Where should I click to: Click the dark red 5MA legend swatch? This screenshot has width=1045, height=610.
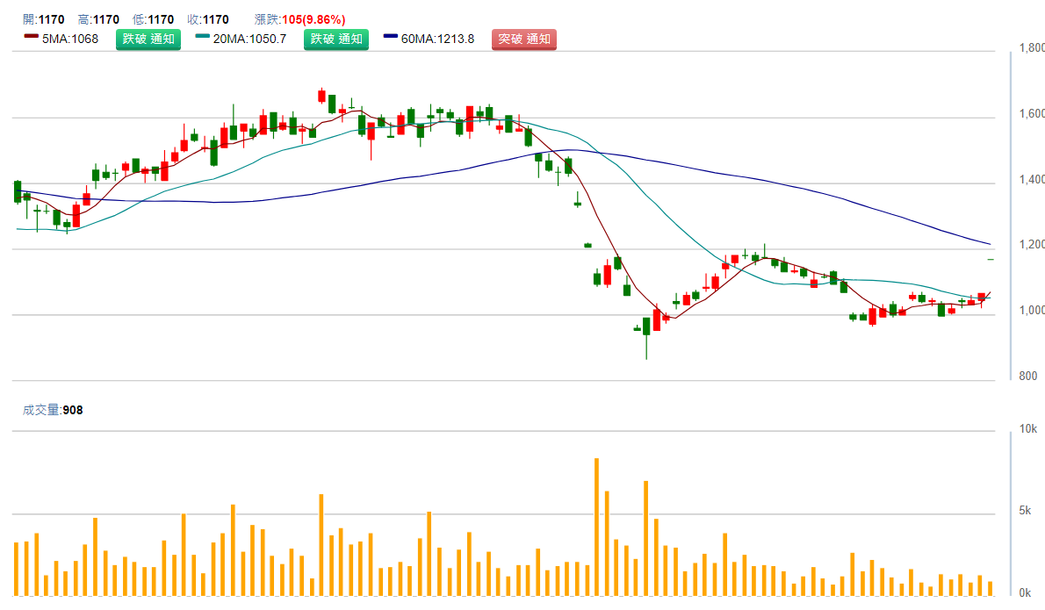click(x=31, y=39)
